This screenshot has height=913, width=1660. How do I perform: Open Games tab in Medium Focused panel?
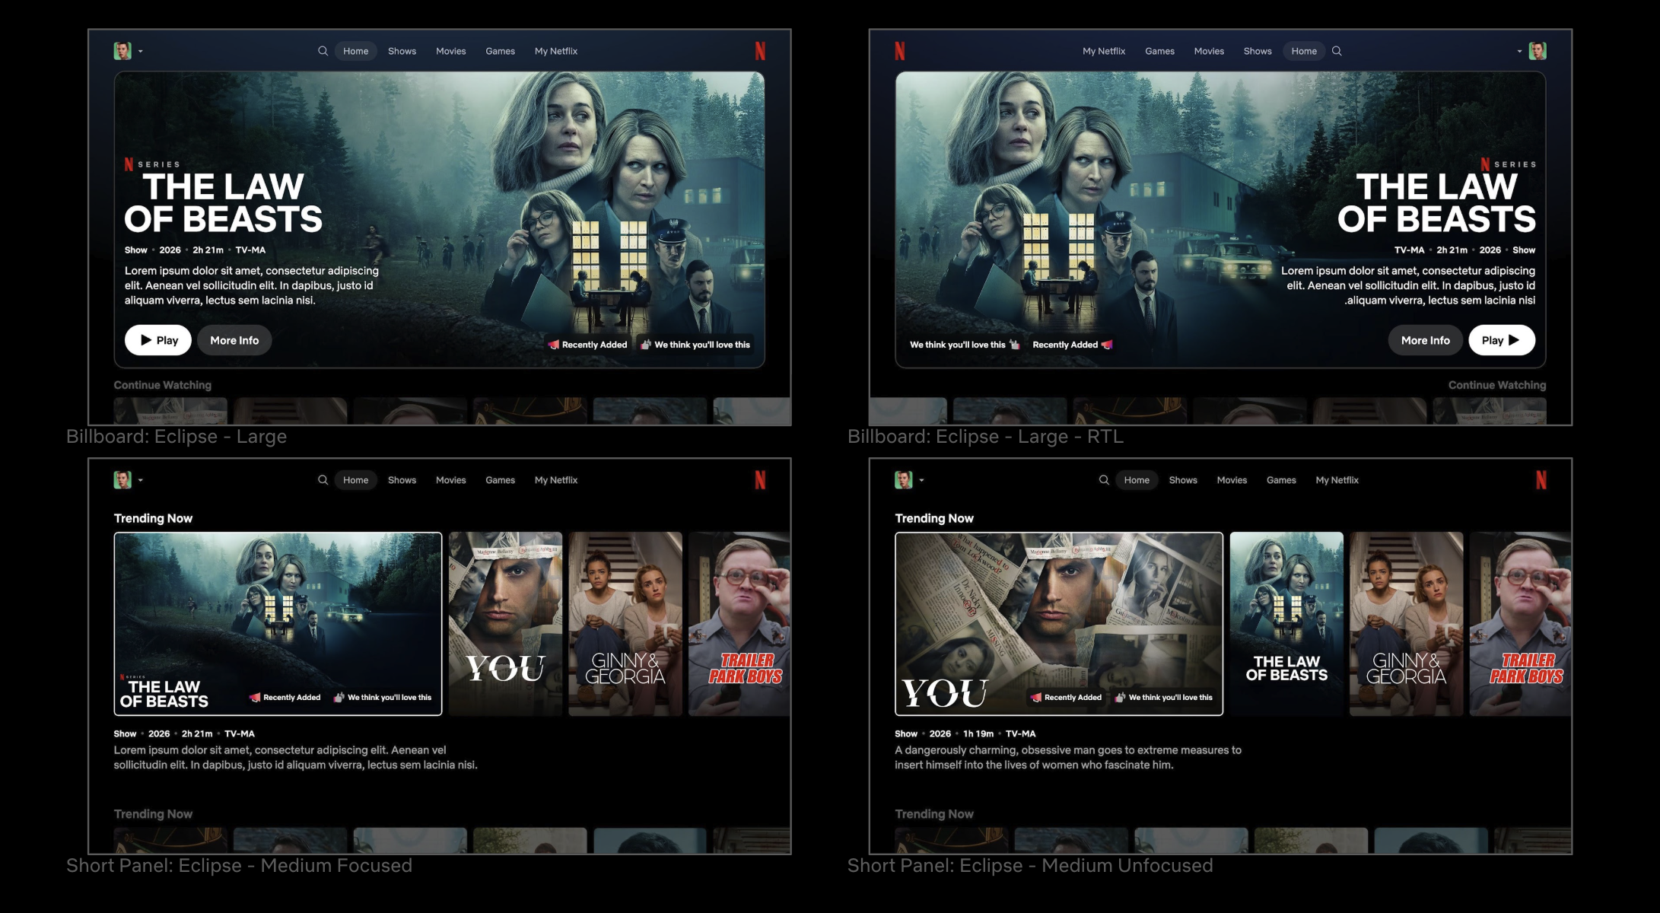[x=500, y=480]
